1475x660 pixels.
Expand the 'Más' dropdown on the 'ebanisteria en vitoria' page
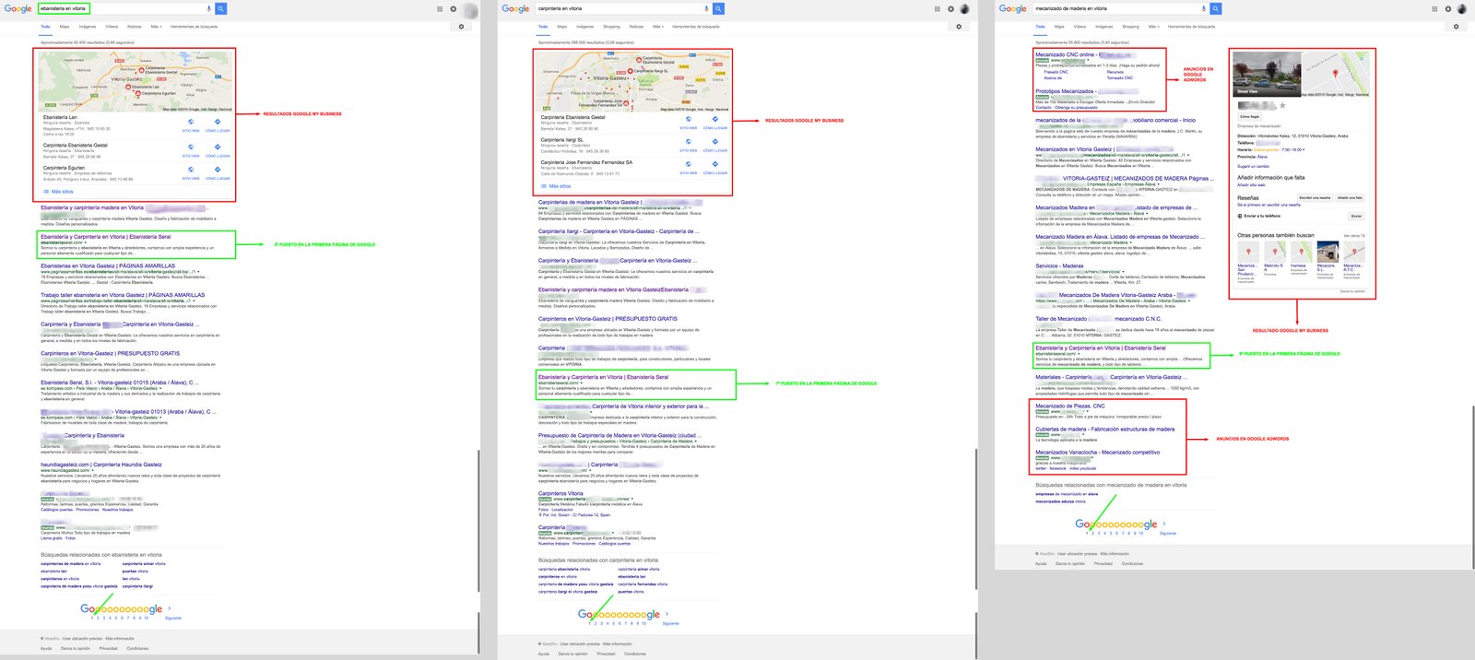pos(156,27)
